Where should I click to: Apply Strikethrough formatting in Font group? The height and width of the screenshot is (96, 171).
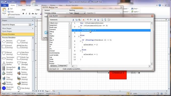click(33, 14)
